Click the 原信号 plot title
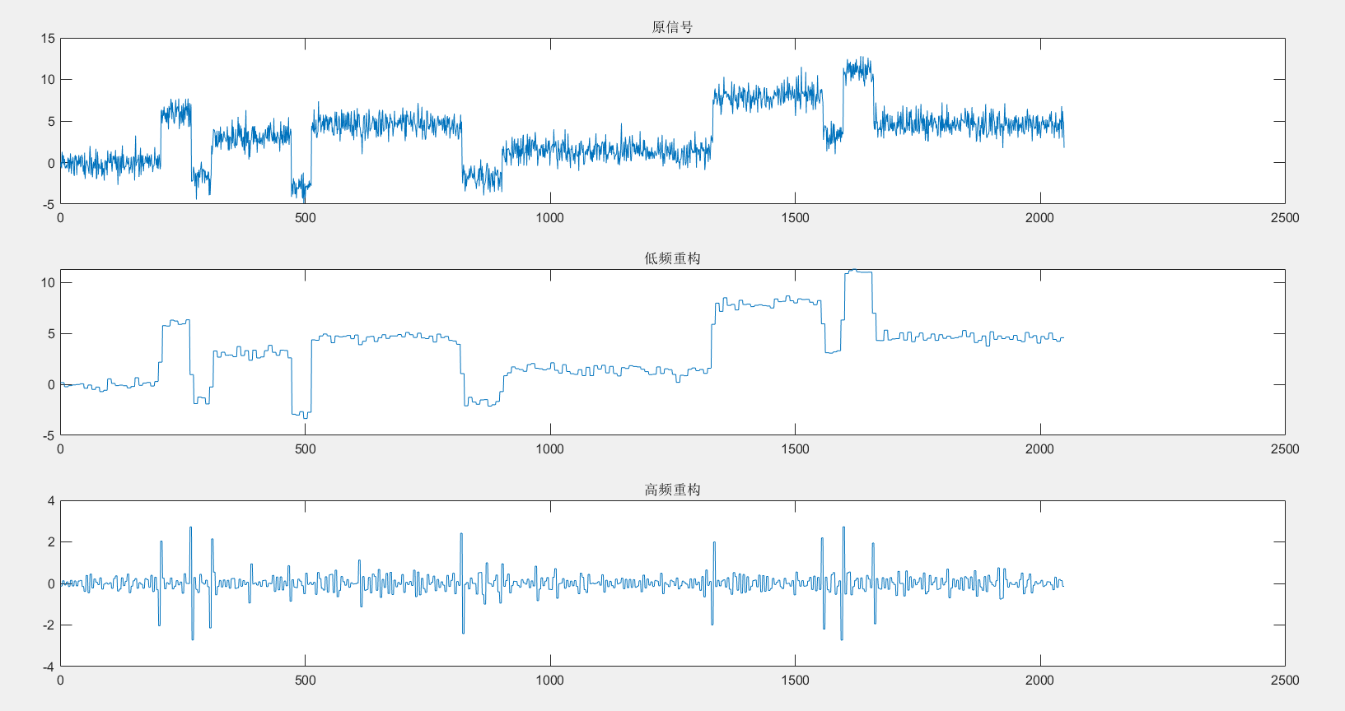 click(672, 27)
